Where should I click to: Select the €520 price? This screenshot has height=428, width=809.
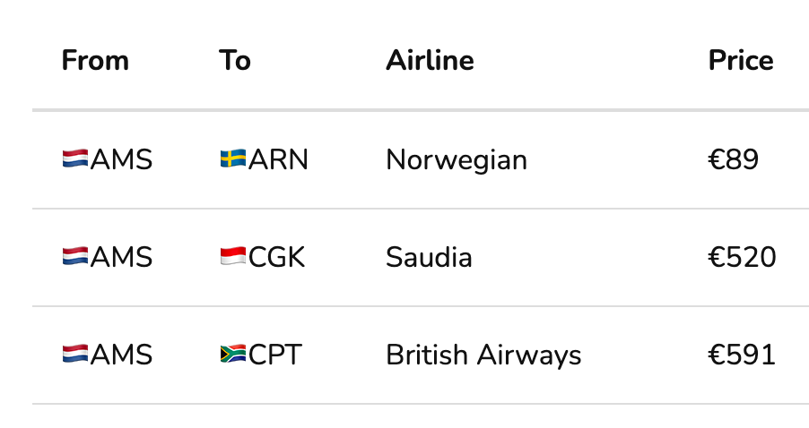tap(742, 257)
